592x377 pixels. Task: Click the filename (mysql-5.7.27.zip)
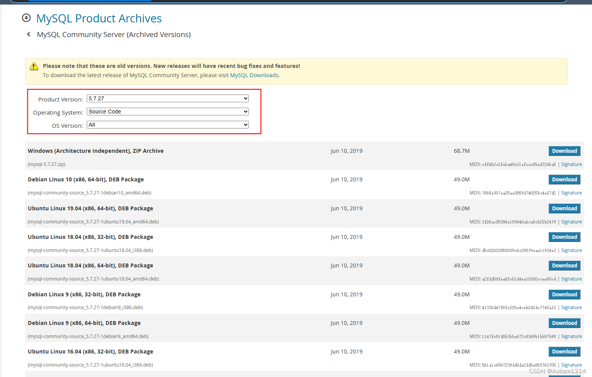tap(47, 164)
